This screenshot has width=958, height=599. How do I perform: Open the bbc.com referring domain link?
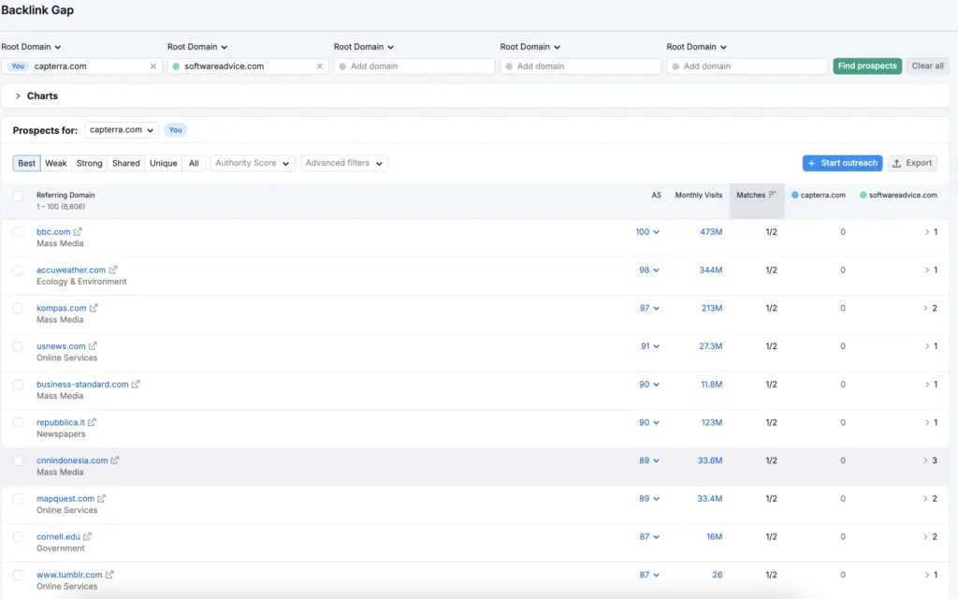(53, 232)
